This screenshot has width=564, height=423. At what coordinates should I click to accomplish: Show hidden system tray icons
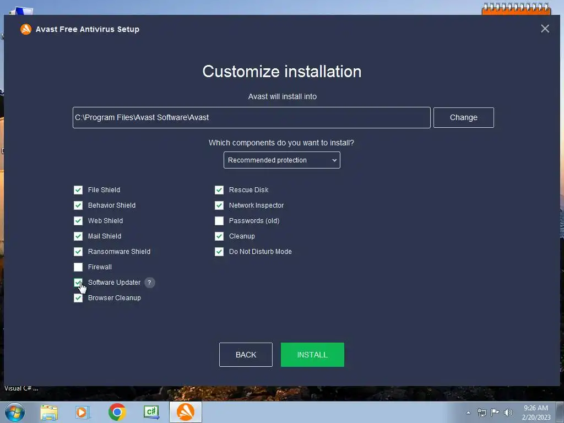tap(468, 413)
